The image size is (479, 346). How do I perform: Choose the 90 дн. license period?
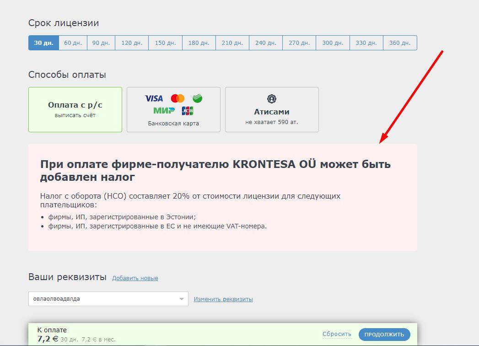[101, 43]
